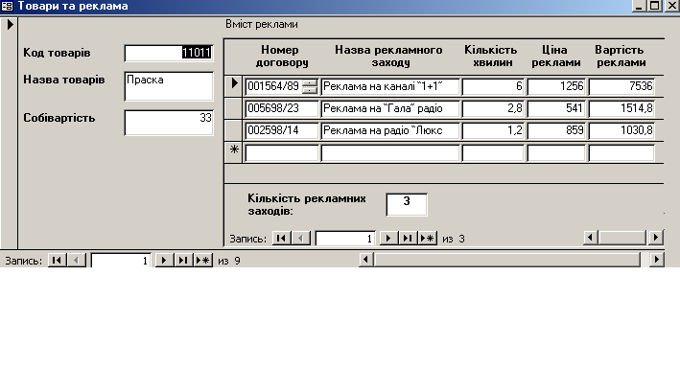Click price field with value 1256
This screenshot has width=680, height=368.
pyautogui.click(x=556, y=86)
